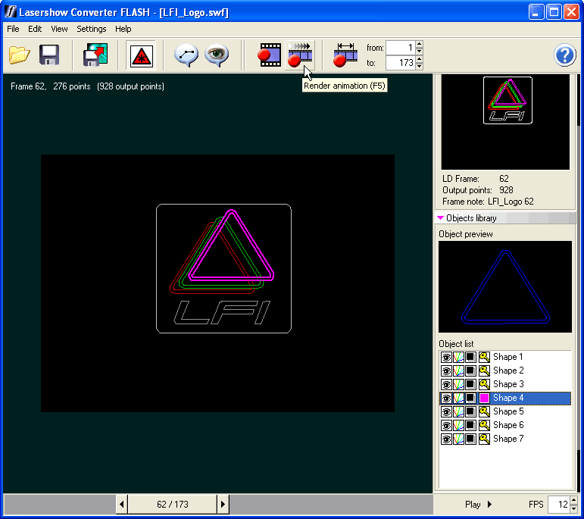Go to the next frame arrow

(223, 504)
